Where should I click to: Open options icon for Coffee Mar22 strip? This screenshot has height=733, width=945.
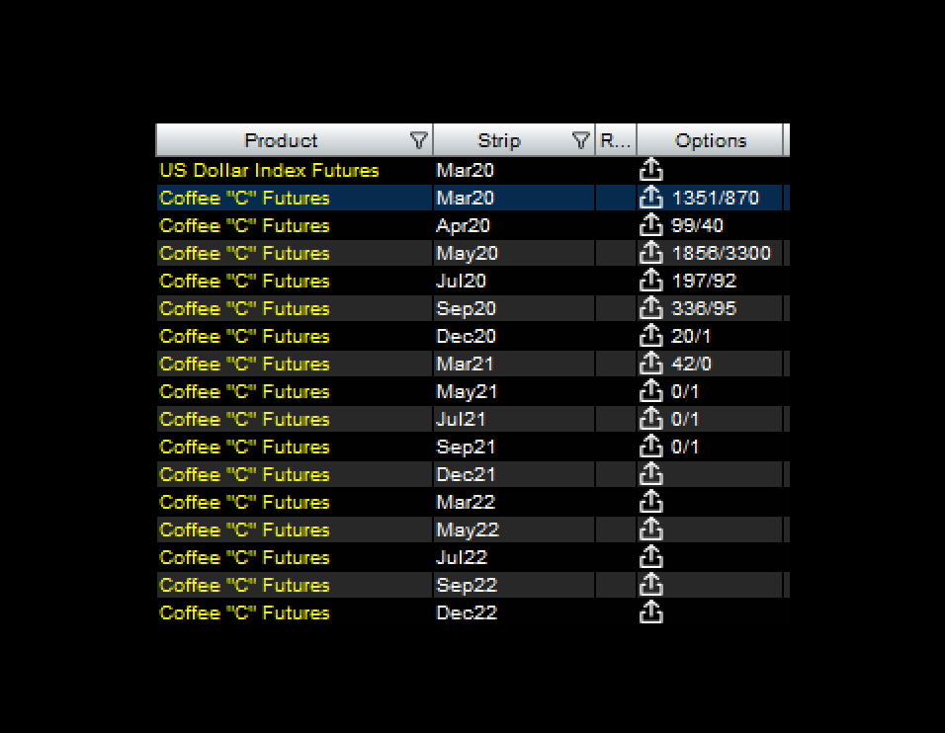[650, 502]
